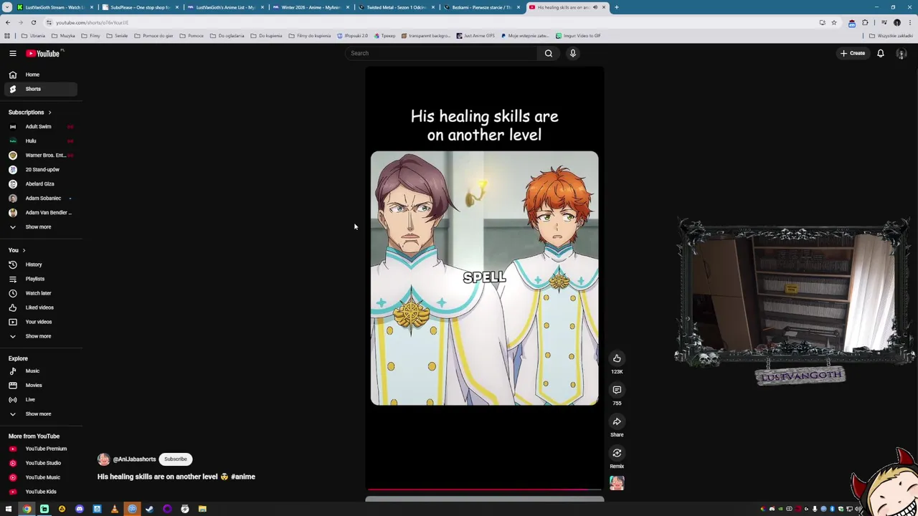The height and width of the screenshot is (516, 918).
Task: Open YouTube Kids link
Action: [40, 492]
